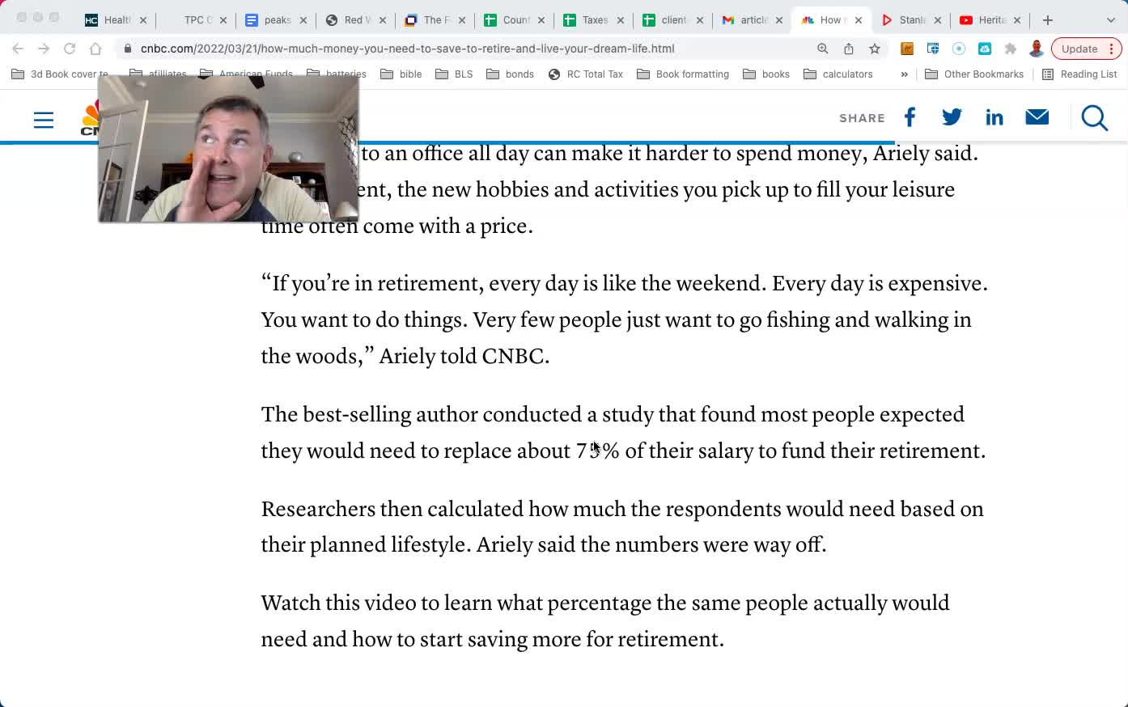Go back with browser back arrow
Image resolution: width=1128 pixels, height=707 pixels.
18,49
